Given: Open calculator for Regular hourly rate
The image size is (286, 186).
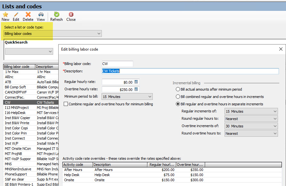Looking at the screenshot, I should pyautogui.click(x=136, y=82).
